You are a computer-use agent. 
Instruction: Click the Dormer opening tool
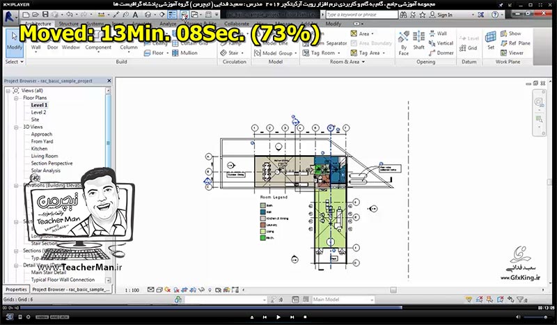tap(441, 53)
